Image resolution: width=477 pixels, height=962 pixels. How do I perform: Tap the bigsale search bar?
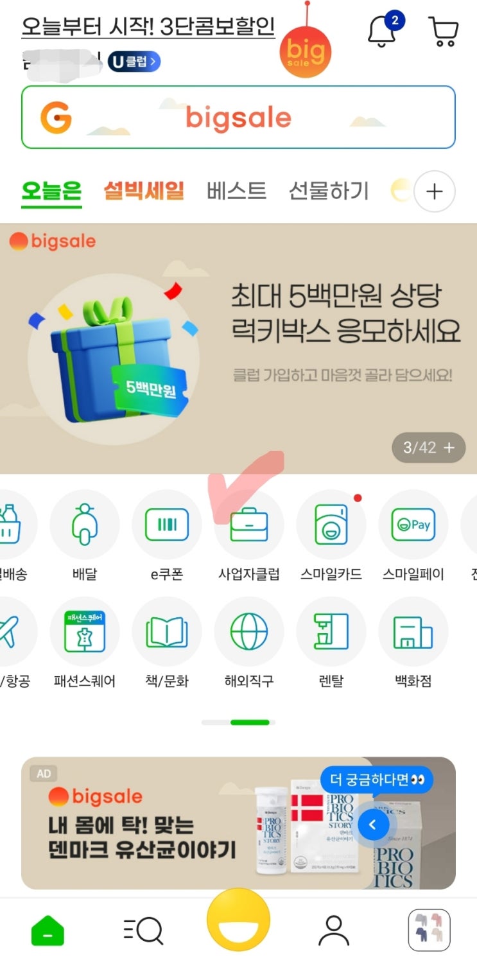(x=238, y=118)
